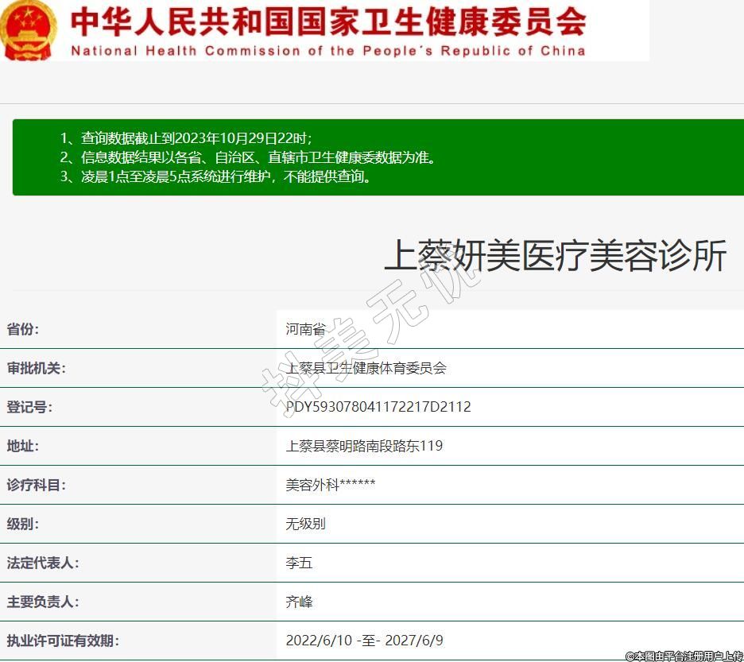Viewport: 744px width, 662px height.
Task: Click the Chinese header title of the Health Commission
Action: (328, 21)
